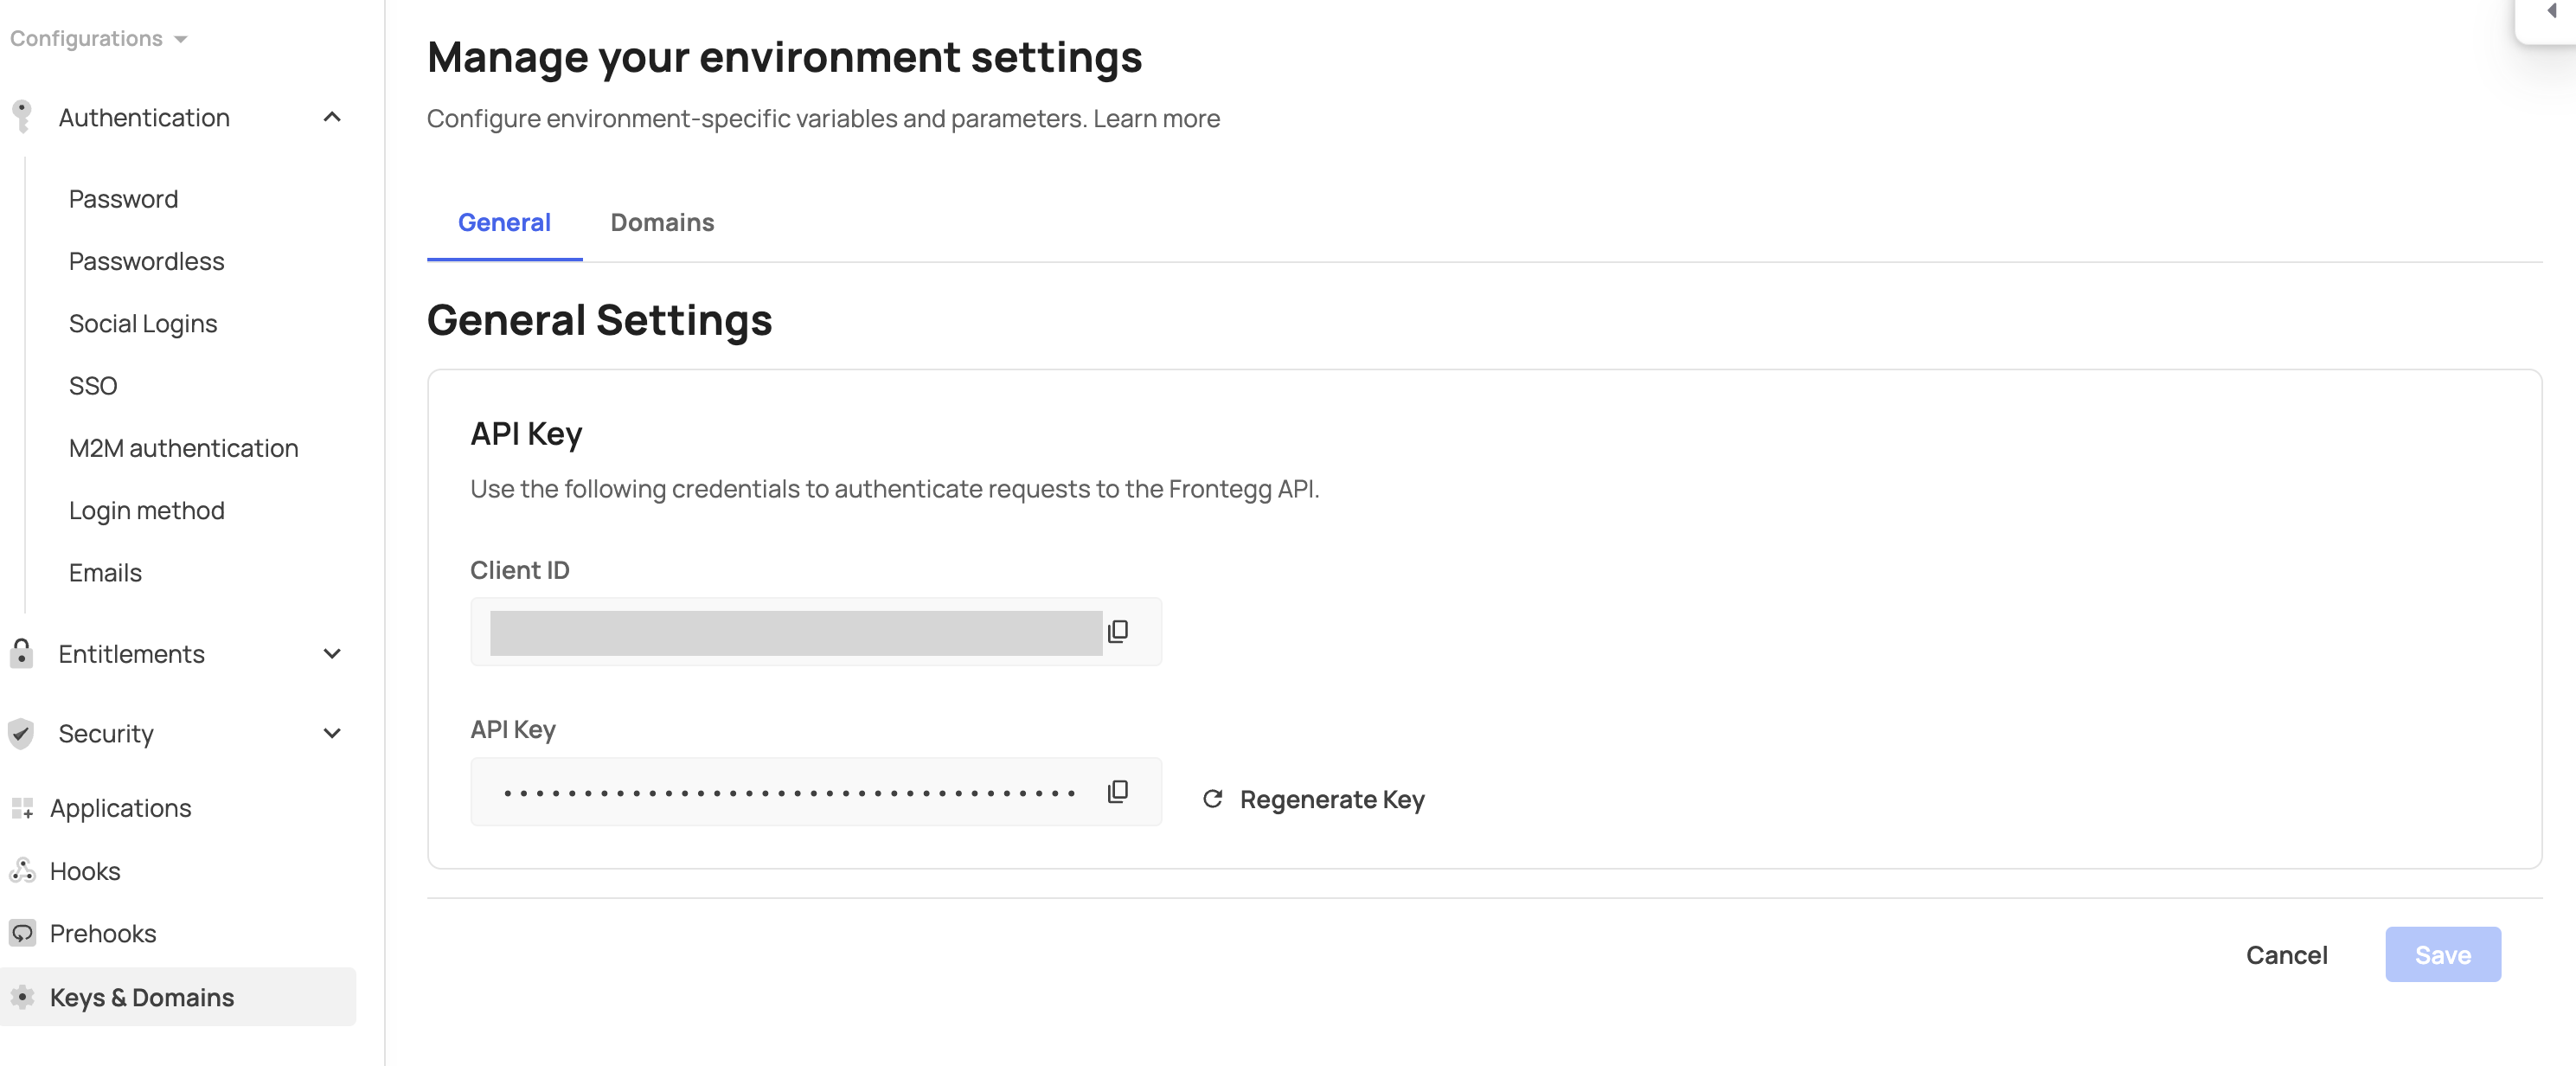
Task: Click the Applications grid icon
Action: (22, 808)
